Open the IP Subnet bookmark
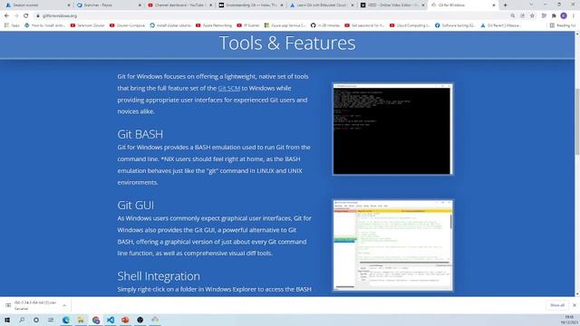 tap(247, 25)
